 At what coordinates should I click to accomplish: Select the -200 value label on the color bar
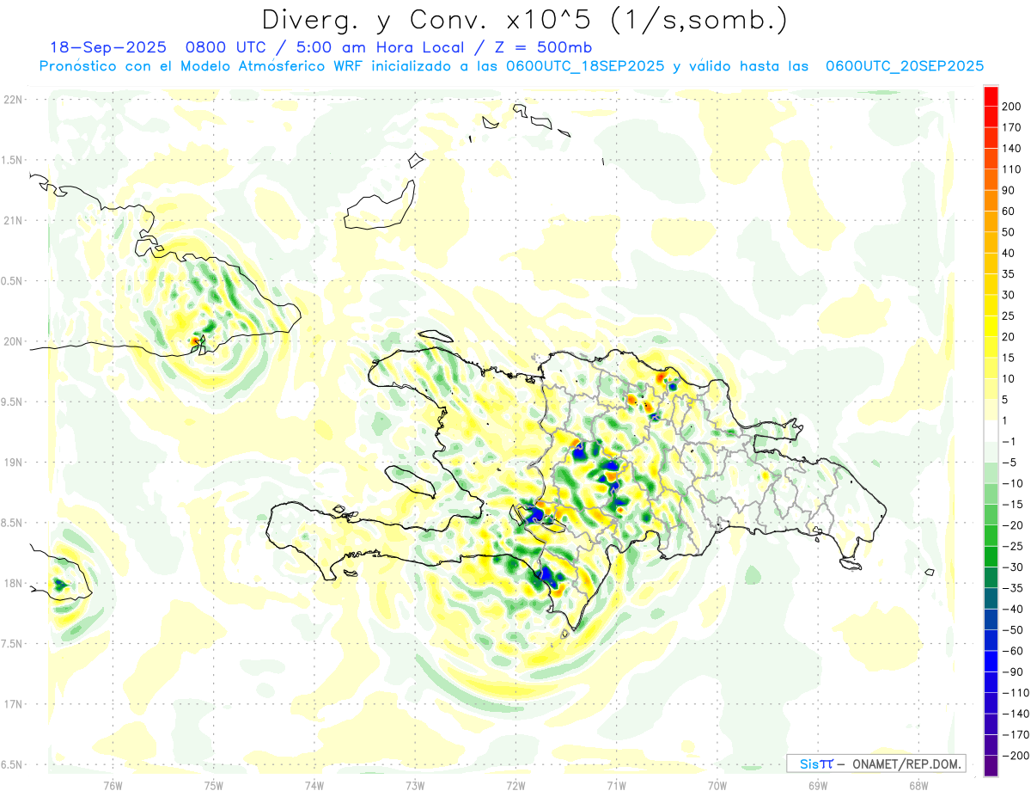(1010, 756)
